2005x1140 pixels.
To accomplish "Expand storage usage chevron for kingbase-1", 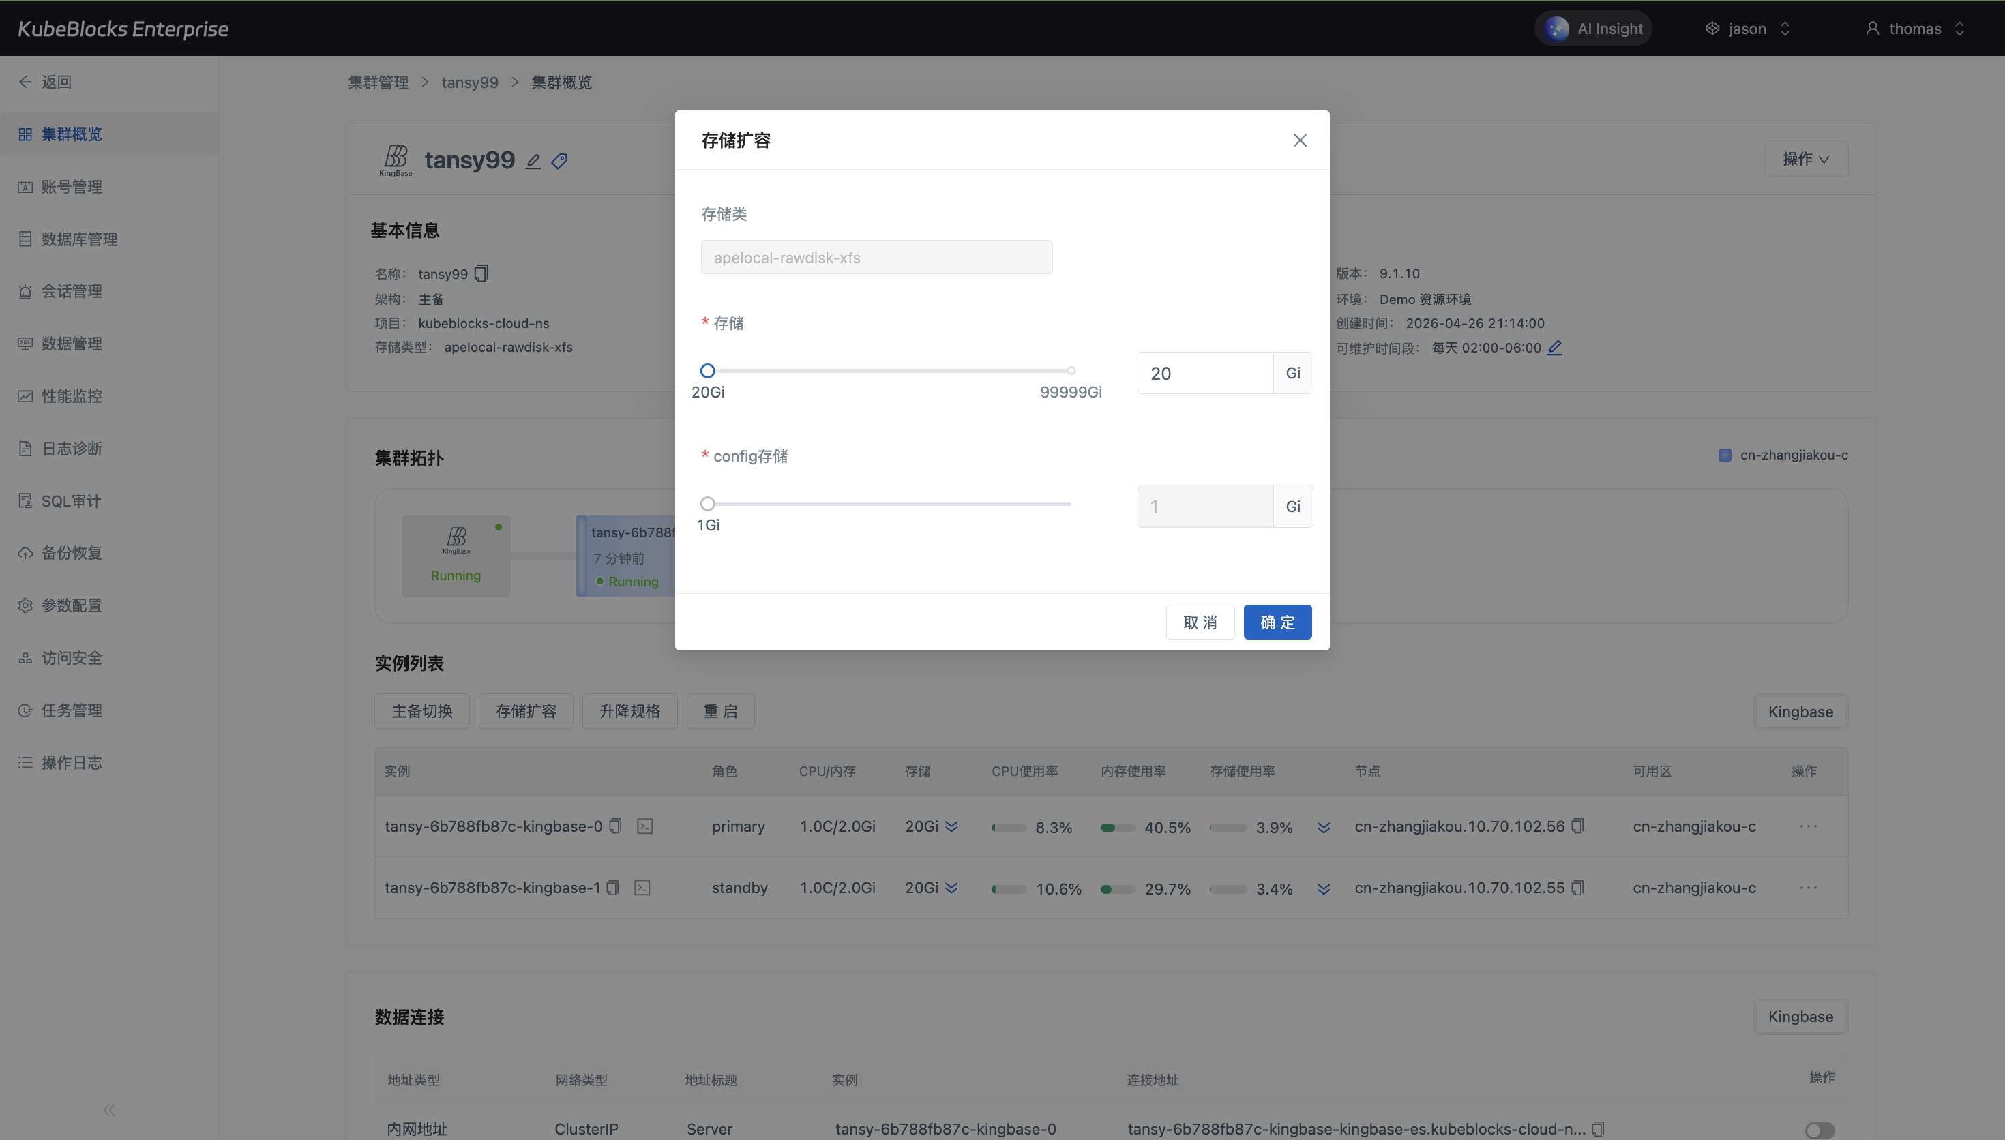I will (x=1323, y=888).
